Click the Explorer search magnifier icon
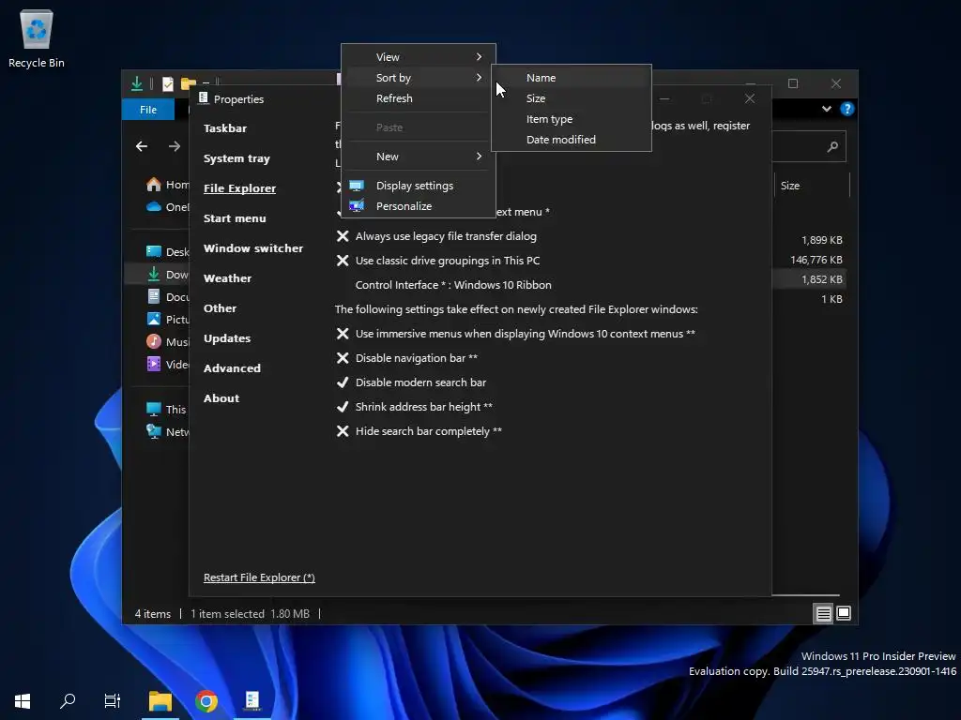This screenshot has height=720, width=961. tap(832, 147)
